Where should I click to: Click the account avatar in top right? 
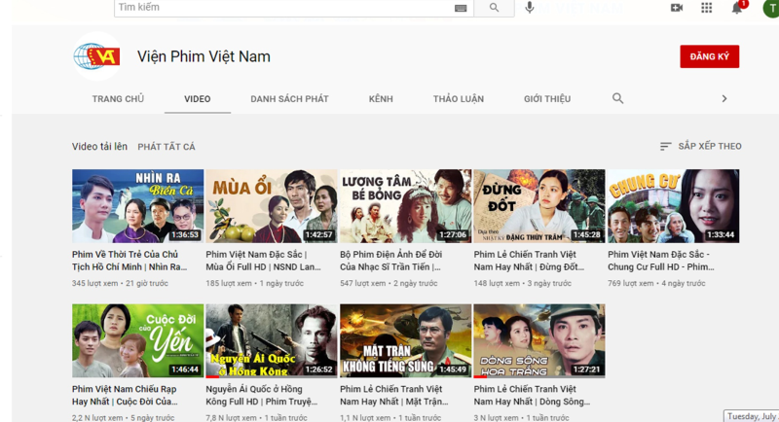coord(769,8)
